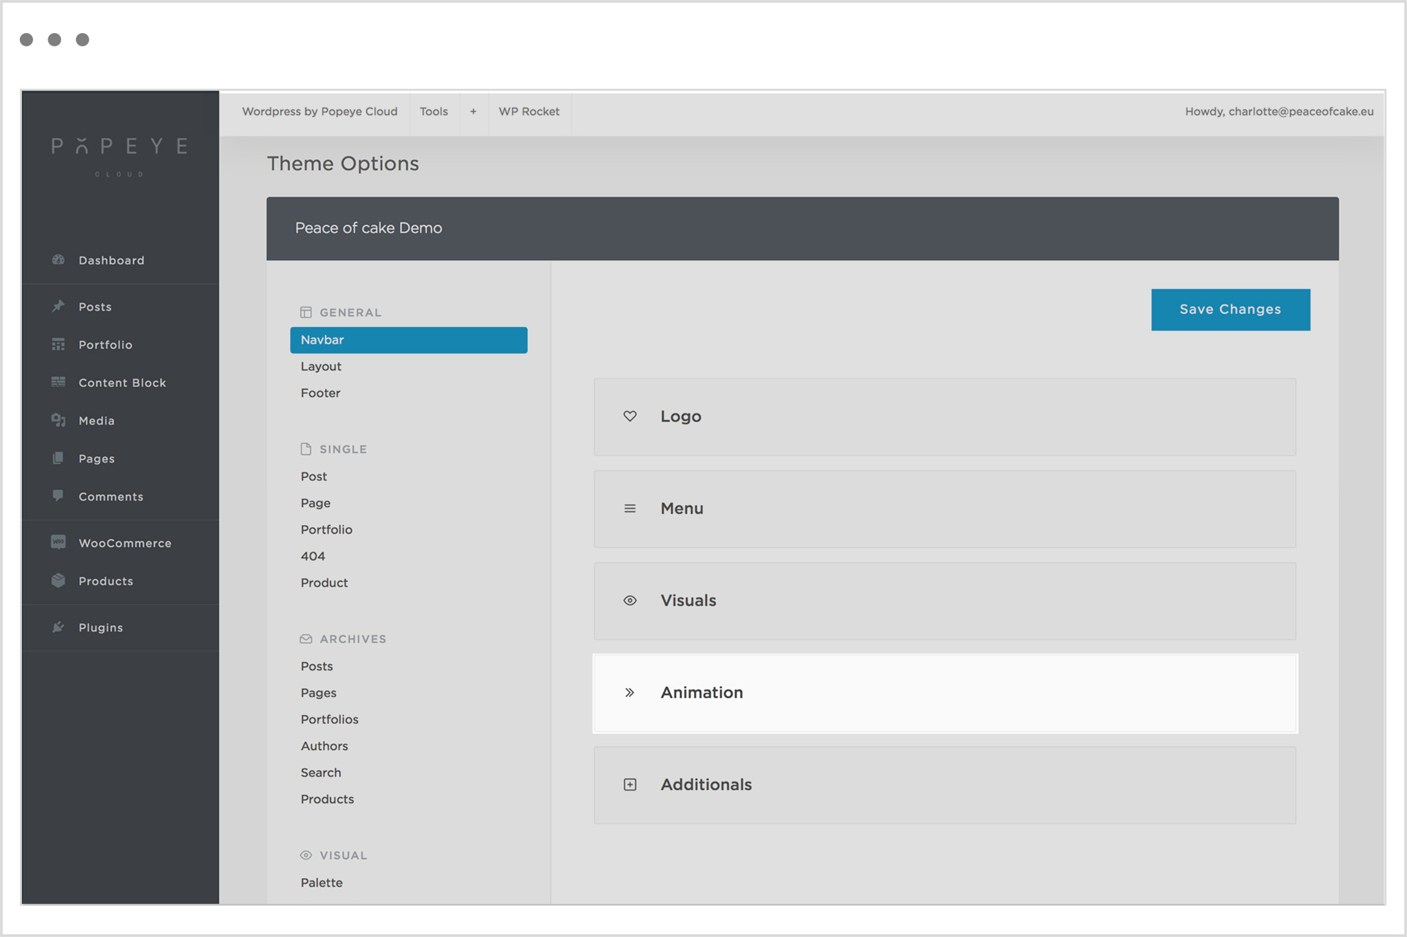This screenshot has width=1407, height=937.
Task: Click the Pages icon in sidebar
Action: pos(58,458)
